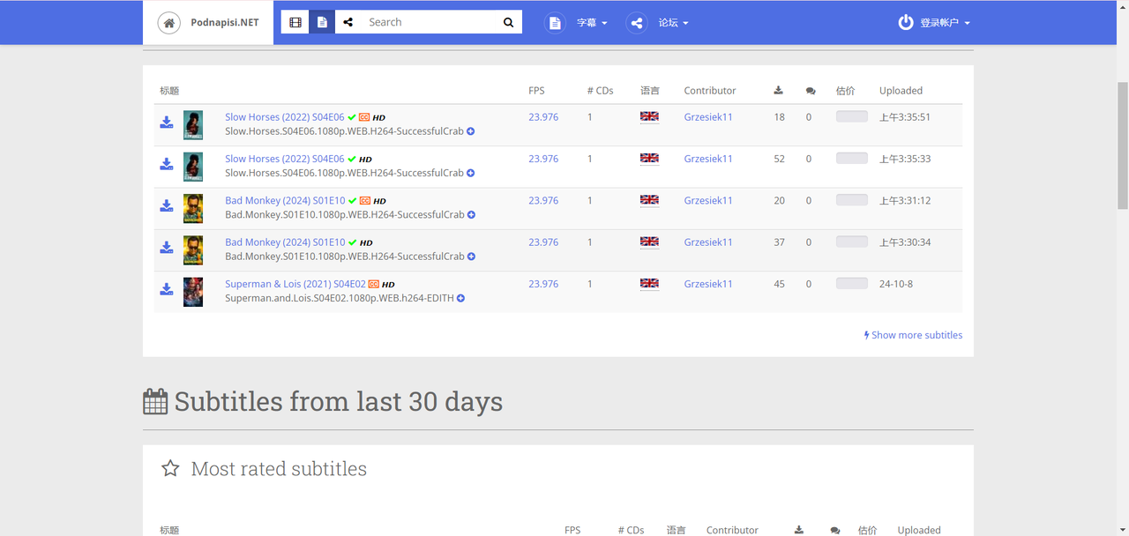Click the green checkmark on Bad Monkey 上午3:30:34 row
Screen dimensions: 1129x536
353,242
